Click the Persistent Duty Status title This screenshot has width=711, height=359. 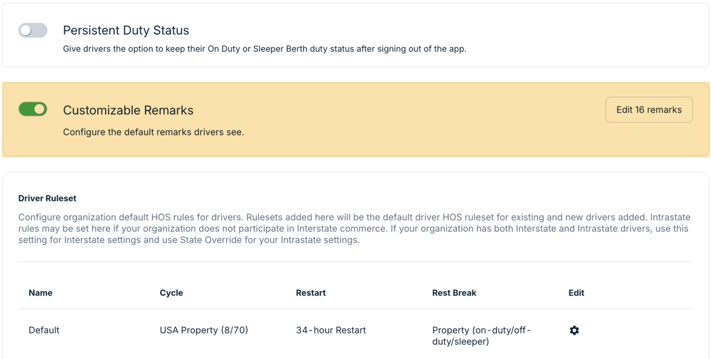(x=126, y=30)
